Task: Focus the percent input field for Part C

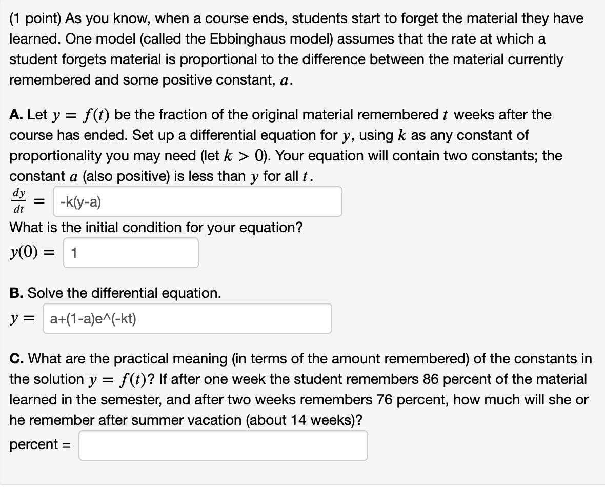Action: (223, 445)
